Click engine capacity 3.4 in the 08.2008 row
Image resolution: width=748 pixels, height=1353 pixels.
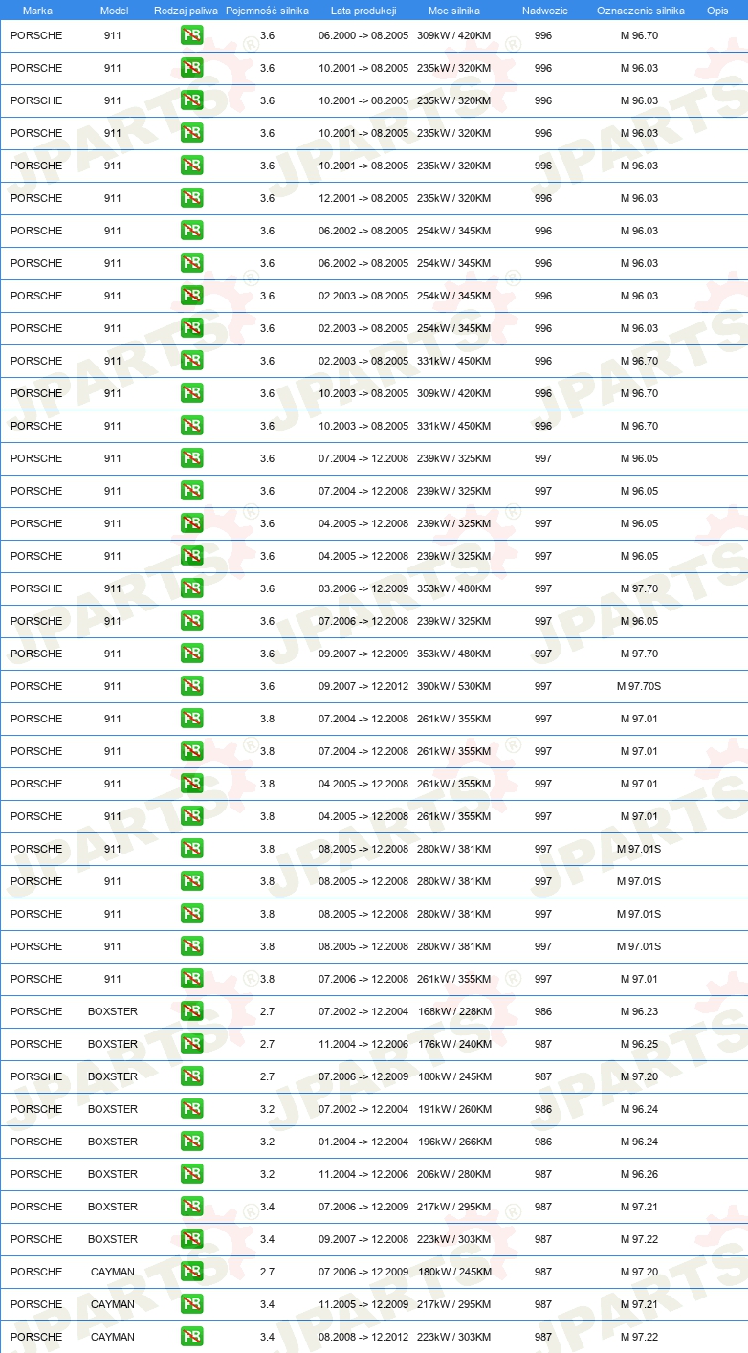[x=267, y=1338]
